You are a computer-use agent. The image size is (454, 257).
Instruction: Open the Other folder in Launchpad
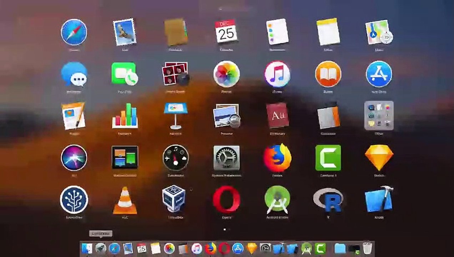click(379, 116)
